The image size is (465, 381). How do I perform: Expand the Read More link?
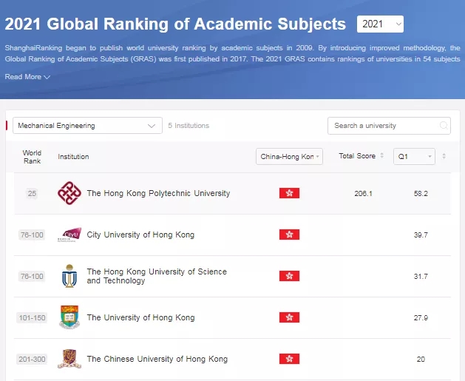27,77
